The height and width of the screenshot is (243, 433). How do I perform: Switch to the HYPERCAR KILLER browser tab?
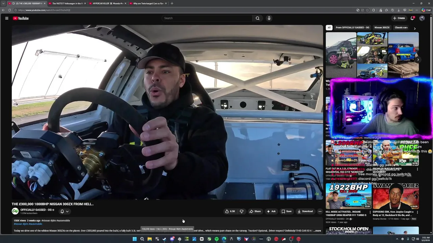tap(108, 3)
